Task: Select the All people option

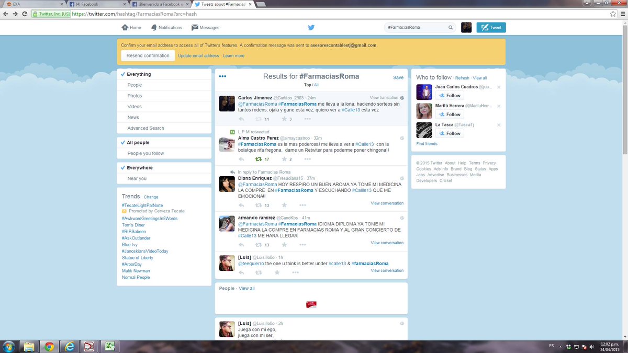Action: [x=164, y=143]
